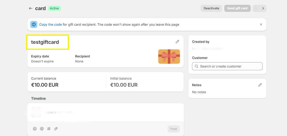Click the blue info icon in the banner
Image resolution: width=287 pixels, height=136 pixels.
pyautogui.click(x=34, y=24)
